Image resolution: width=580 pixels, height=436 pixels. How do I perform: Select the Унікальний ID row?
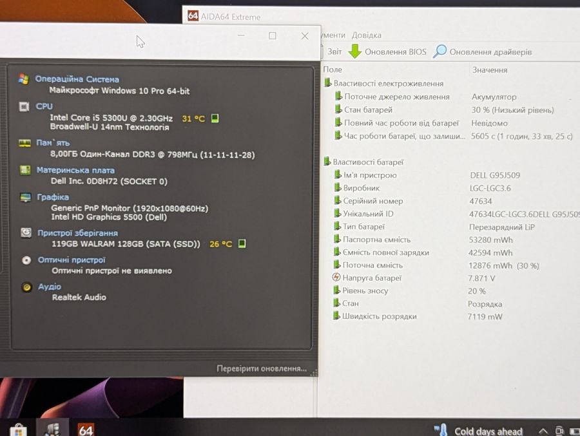pyautogui.click(x=457, y=214)
